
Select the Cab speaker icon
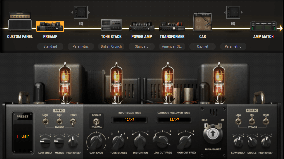[x=202, y=22]
